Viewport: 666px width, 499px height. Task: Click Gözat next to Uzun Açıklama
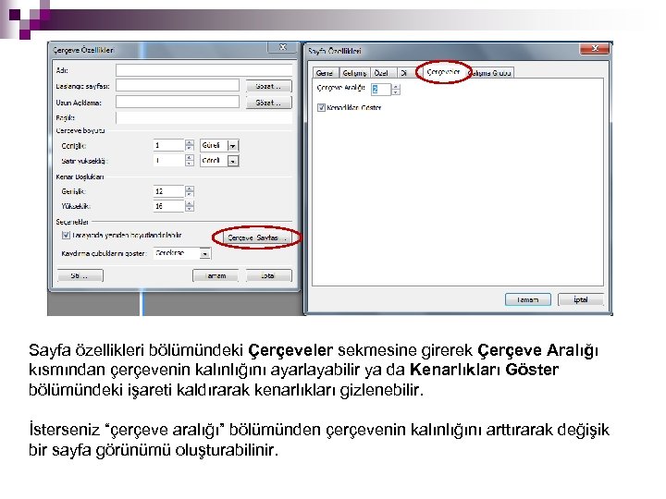point(269,103)
